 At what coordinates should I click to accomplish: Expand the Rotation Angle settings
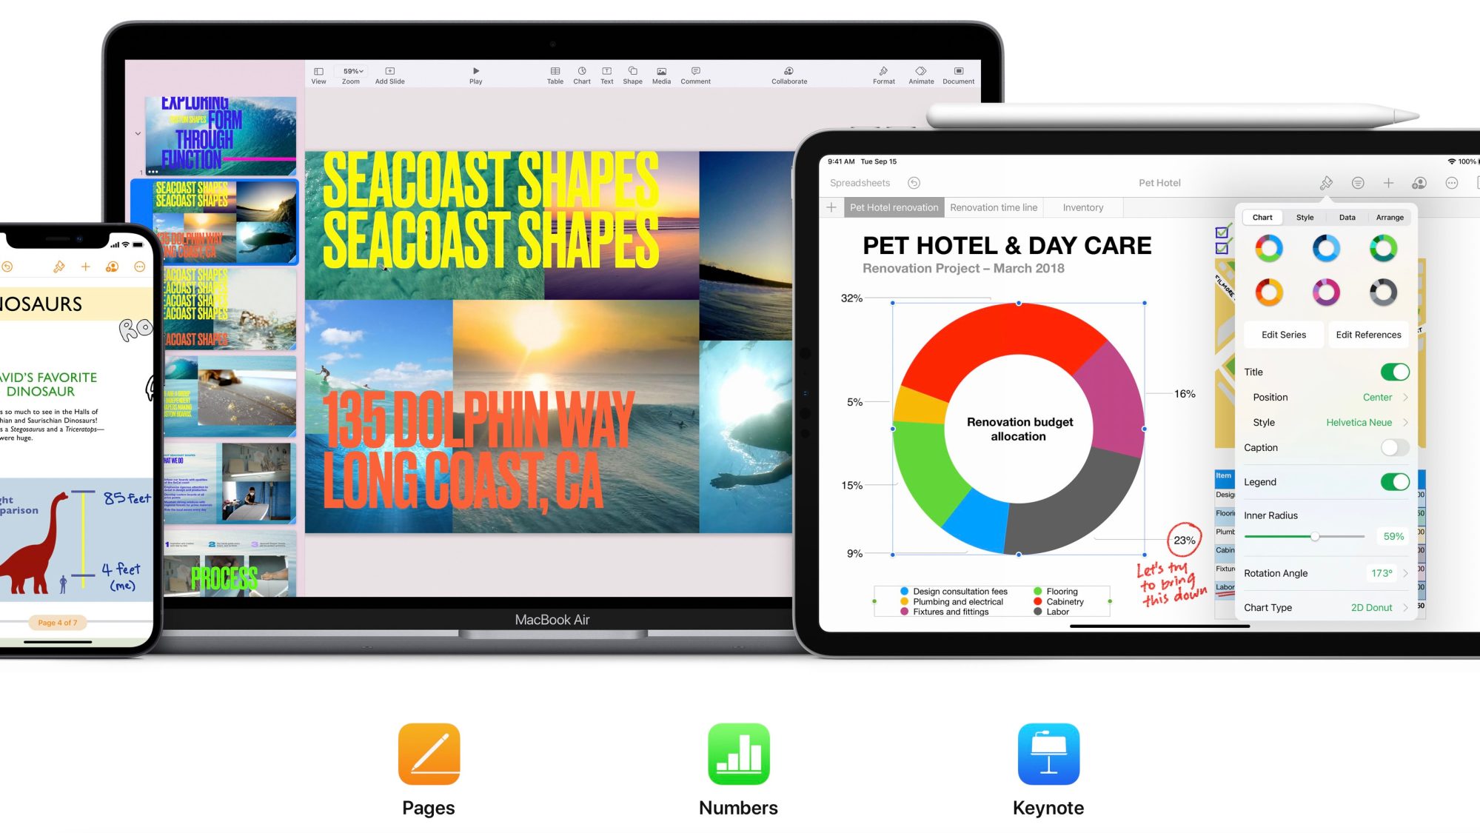(x=1406, y=572)
